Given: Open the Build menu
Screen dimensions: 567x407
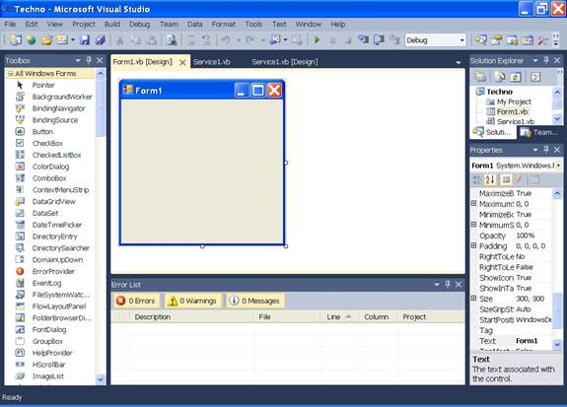Looking at the screenshot, I should point(112,25).
